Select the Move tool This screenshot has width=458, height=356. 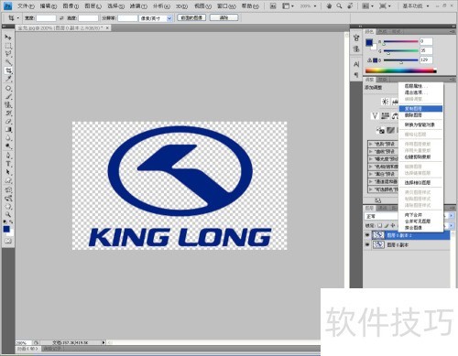(8, 38)
